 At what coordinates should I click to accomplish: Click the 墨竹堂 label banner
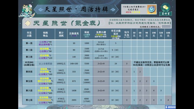pos(166,14)
